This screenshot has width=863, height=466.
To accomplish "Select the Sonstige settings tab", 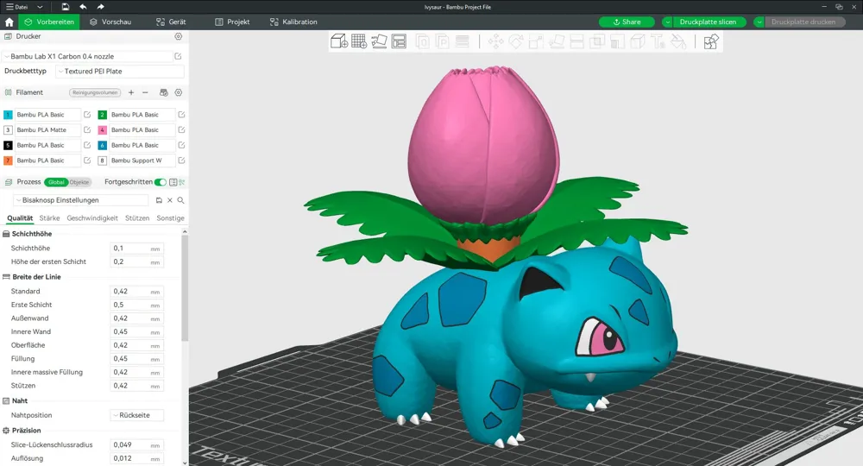I will click(171, 217).
